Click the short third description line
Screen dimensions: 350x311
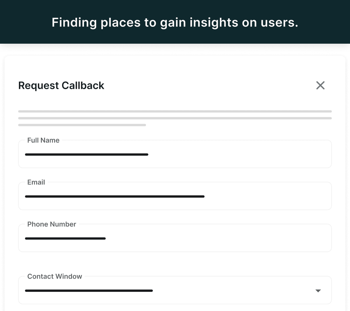pyautogui.click(x=82, y=125)
